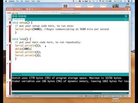
Task: Click the Time Machine icon in menu bar
Action: [94, 1]
